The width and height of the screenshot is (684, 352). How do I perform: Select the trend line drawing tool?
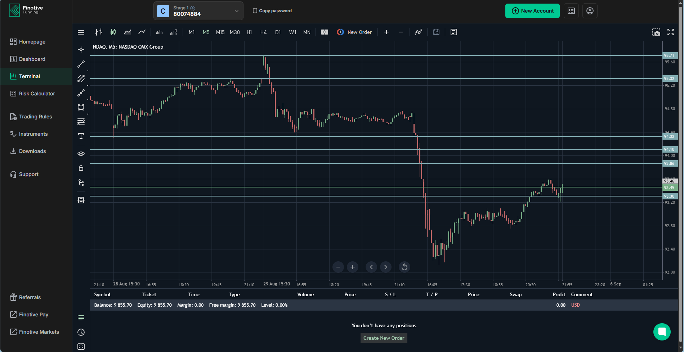tap(81, 64)
